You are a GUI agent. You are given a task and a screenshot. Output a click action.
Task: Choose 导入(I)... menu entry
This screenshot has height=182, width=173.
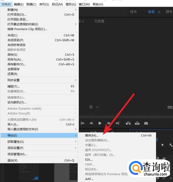click(39, 124)
